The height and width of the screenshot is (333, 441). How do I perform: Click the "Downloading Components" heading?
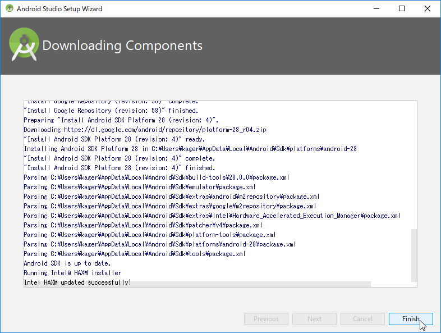click(122, 45)
